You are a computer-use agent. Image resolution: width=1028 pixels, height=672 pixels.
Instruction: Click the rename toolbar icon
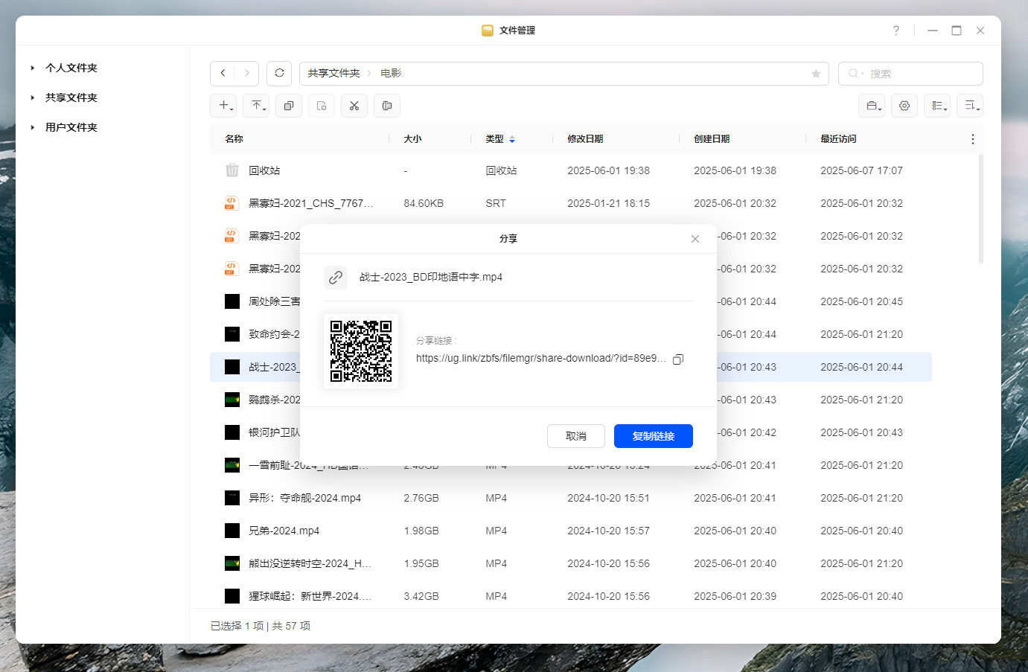(x=387, y=106)
